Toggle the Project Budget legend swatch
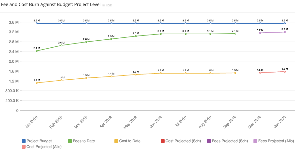 (24, 141)
